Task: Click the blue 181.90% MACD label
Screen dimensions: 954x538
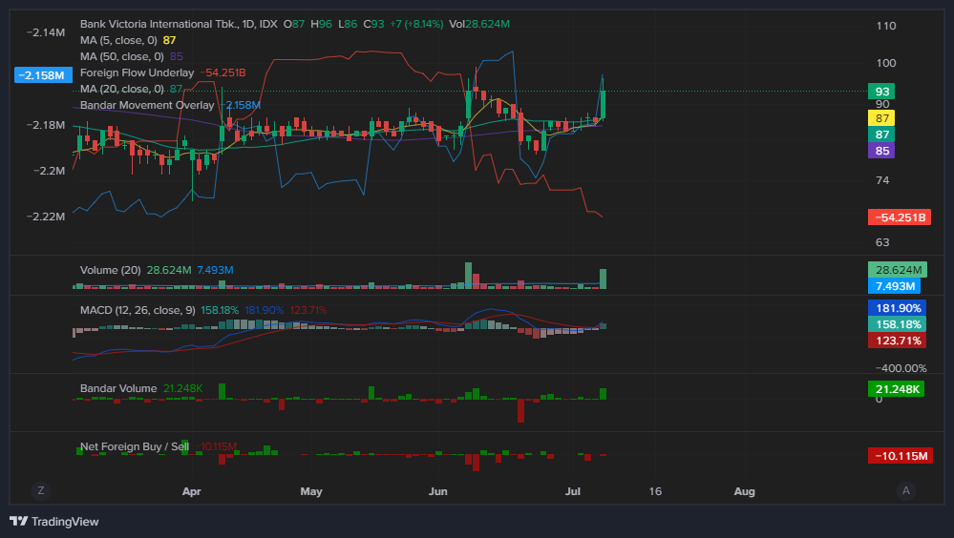Action: 898,308
